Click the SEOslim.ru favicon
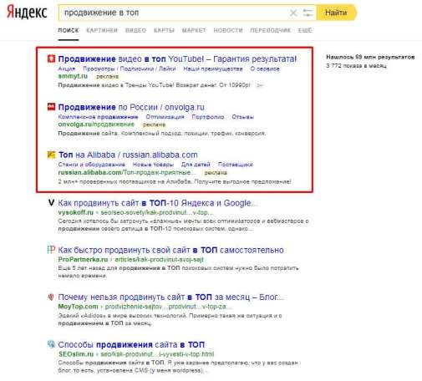This screenshot has height=381, width=422. [x=51, y=344]
